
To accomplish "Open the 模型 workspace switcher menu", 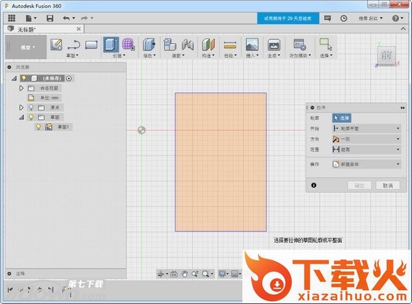I will pos(27,47).
